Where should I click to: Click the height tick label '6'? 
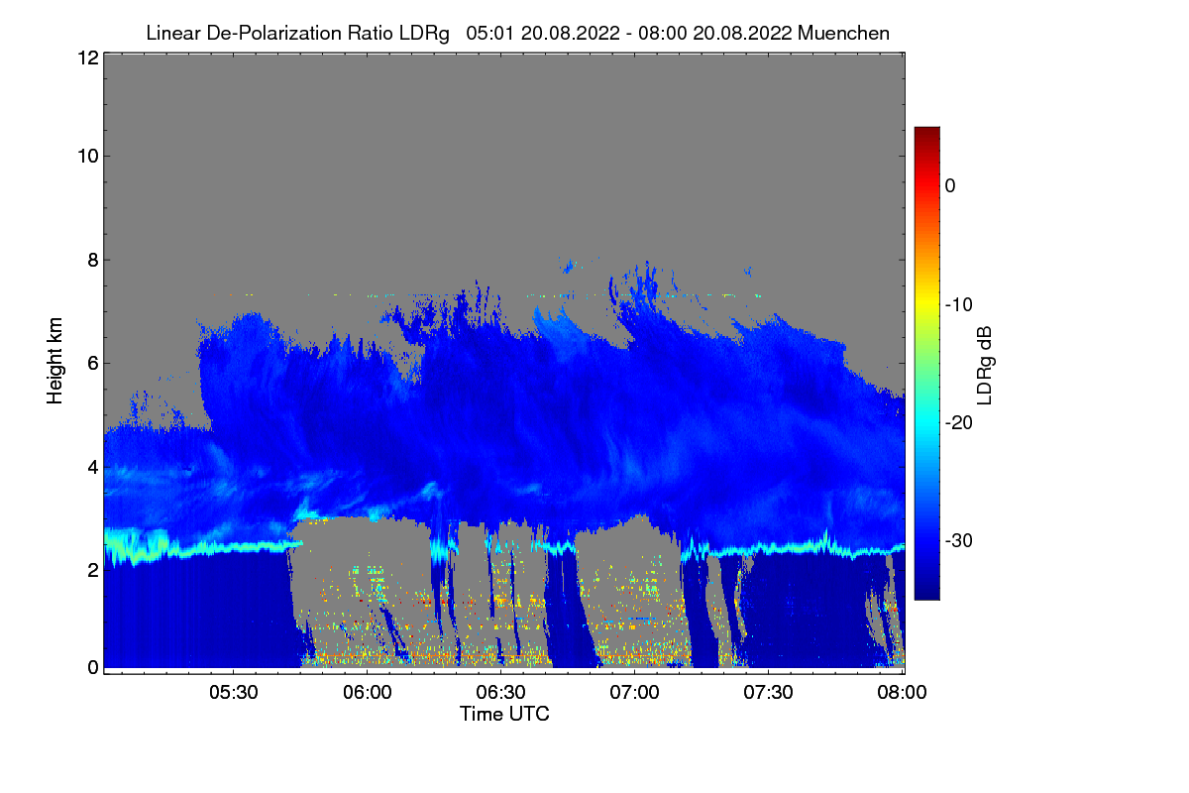(91, 363)
